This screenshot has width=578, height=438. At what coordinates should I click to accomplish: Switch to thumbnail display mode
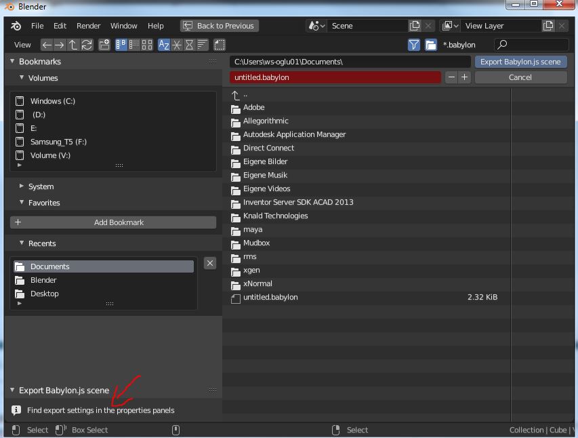tap(147, 45)
